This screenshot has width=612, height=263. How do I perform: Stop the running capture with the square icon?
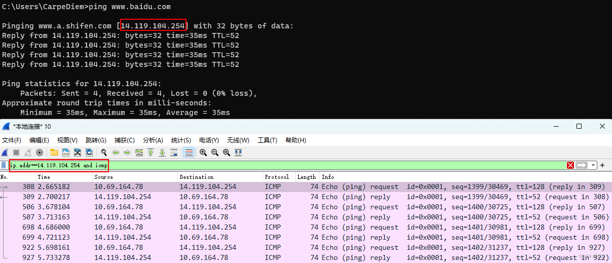tap(16, 153)
